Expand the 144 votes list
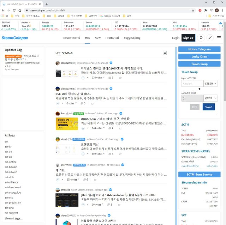The height and width of the screenshot is (225, 226). tap(98, 128)
